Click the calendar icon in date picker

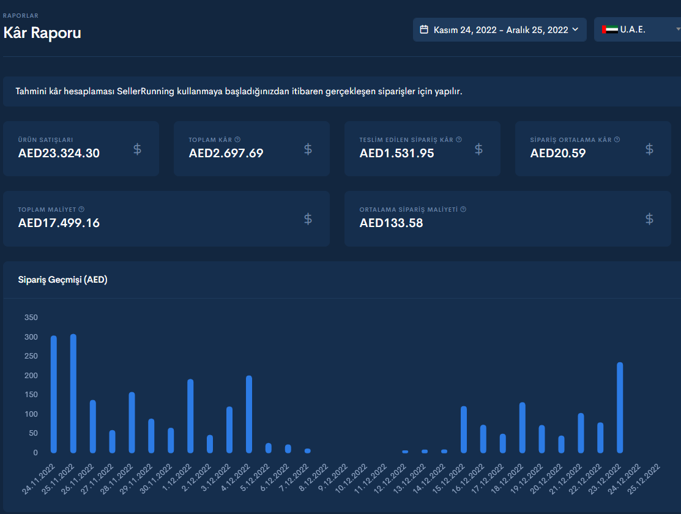point(424,29)
